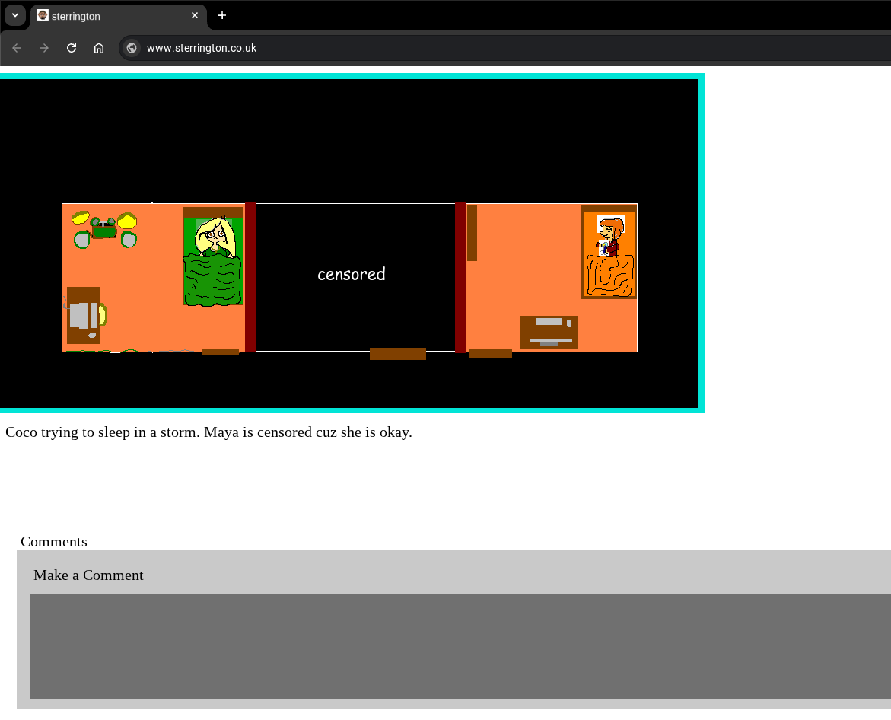The height and width of the screenshot is (720, 891).
Task: Click the censored label in middle room
Action: coord(352,274)
